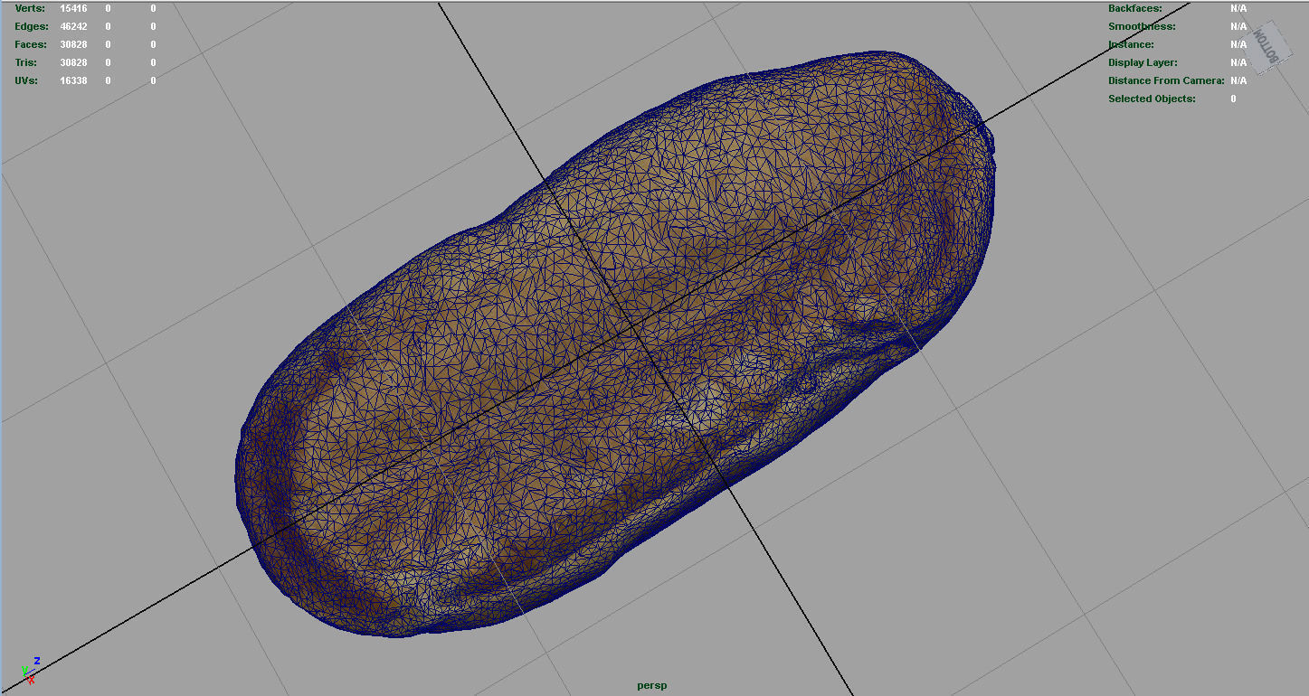This screenshot has width=1309, height=696.
Task: Click the N/A value beside Backfaces
Action: click(1238, 8)
